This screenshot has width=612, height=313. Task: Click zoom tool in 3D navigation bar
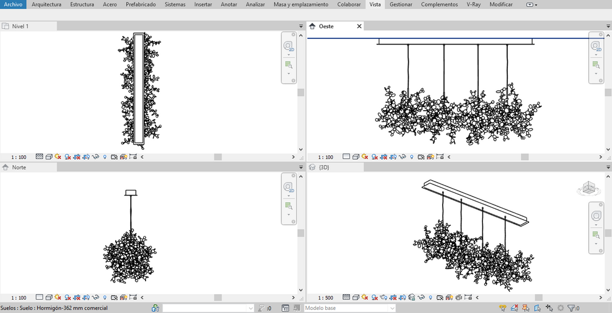click(x=596, y=234)
